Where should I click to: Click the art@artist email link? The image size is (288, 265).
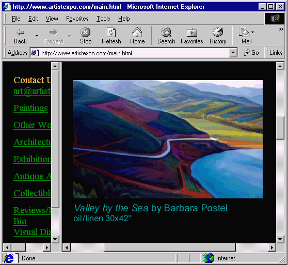tap(33, 91)
